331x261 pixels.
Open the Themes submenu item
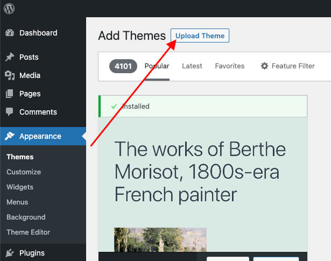20,157
